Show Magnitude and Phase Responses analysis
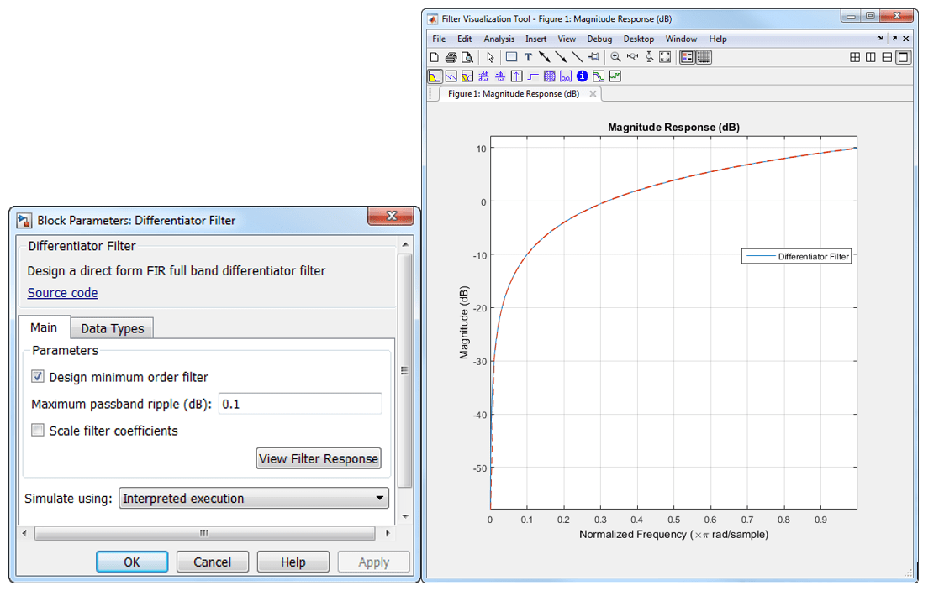This screenshot has height=591, width=939. pyautogui.click(x=467, y=76)
